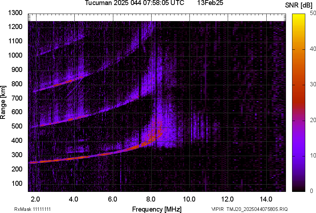Click the frequency tick label '8.0'
The image size is (316, 213).
pos(151,199)
